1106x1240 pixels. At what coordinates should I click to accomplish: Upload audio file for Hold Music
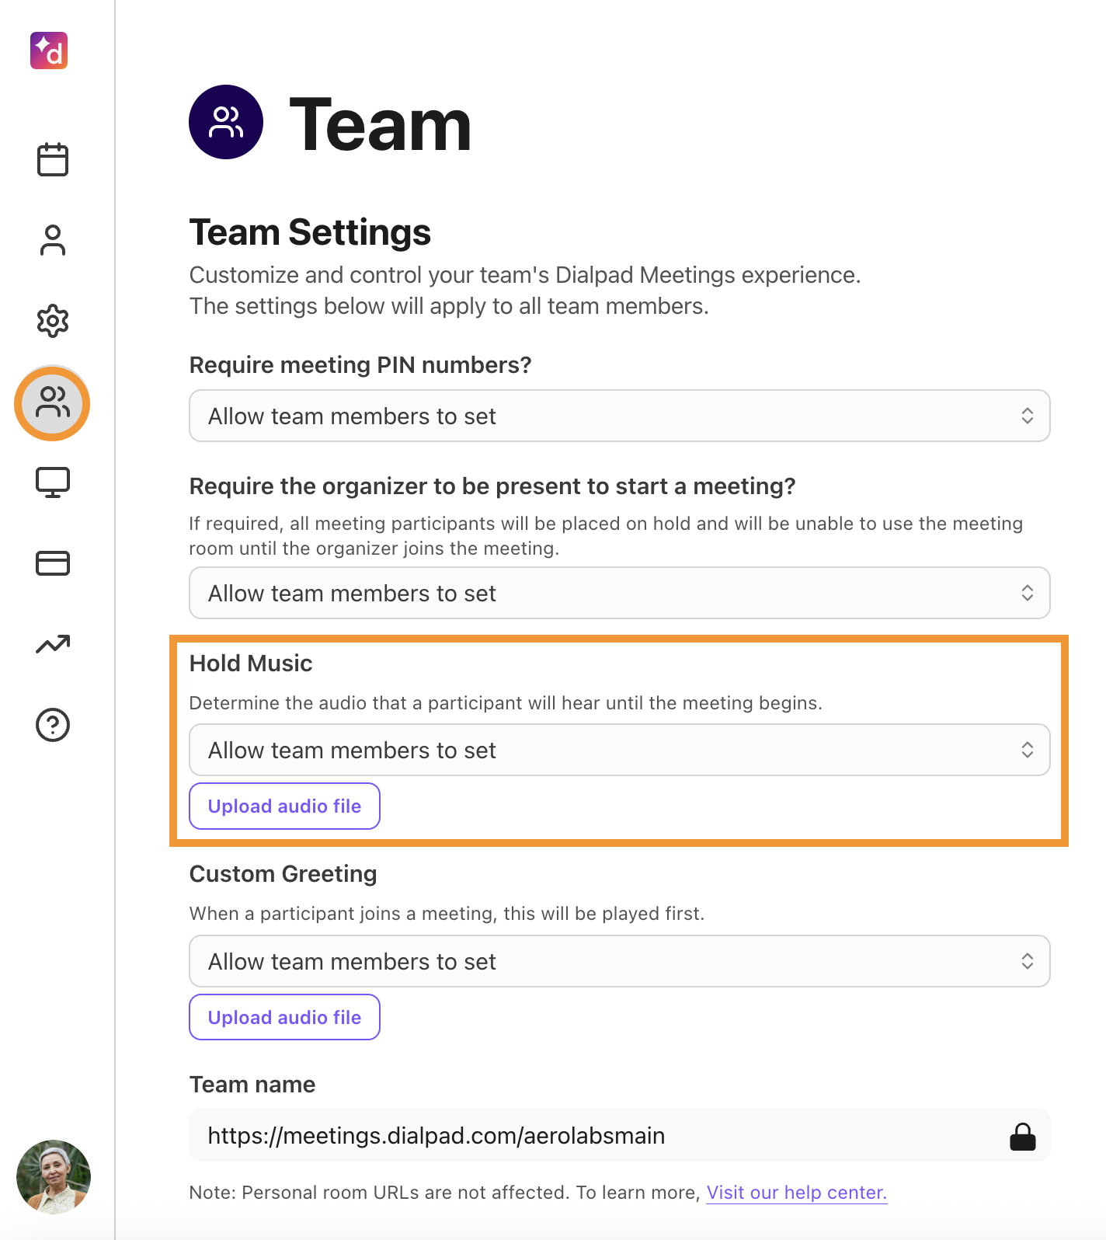point(284,806)
